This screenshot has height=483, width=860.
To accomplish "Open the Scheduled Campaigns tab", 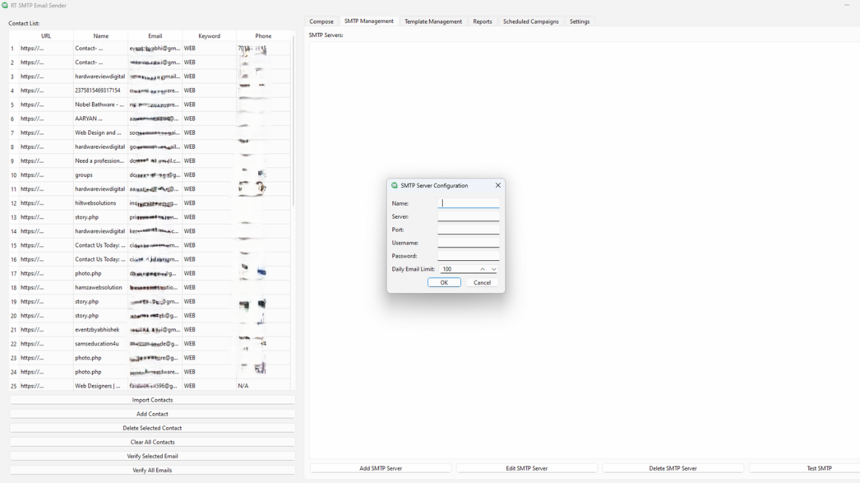I will (x=530, y=21).
